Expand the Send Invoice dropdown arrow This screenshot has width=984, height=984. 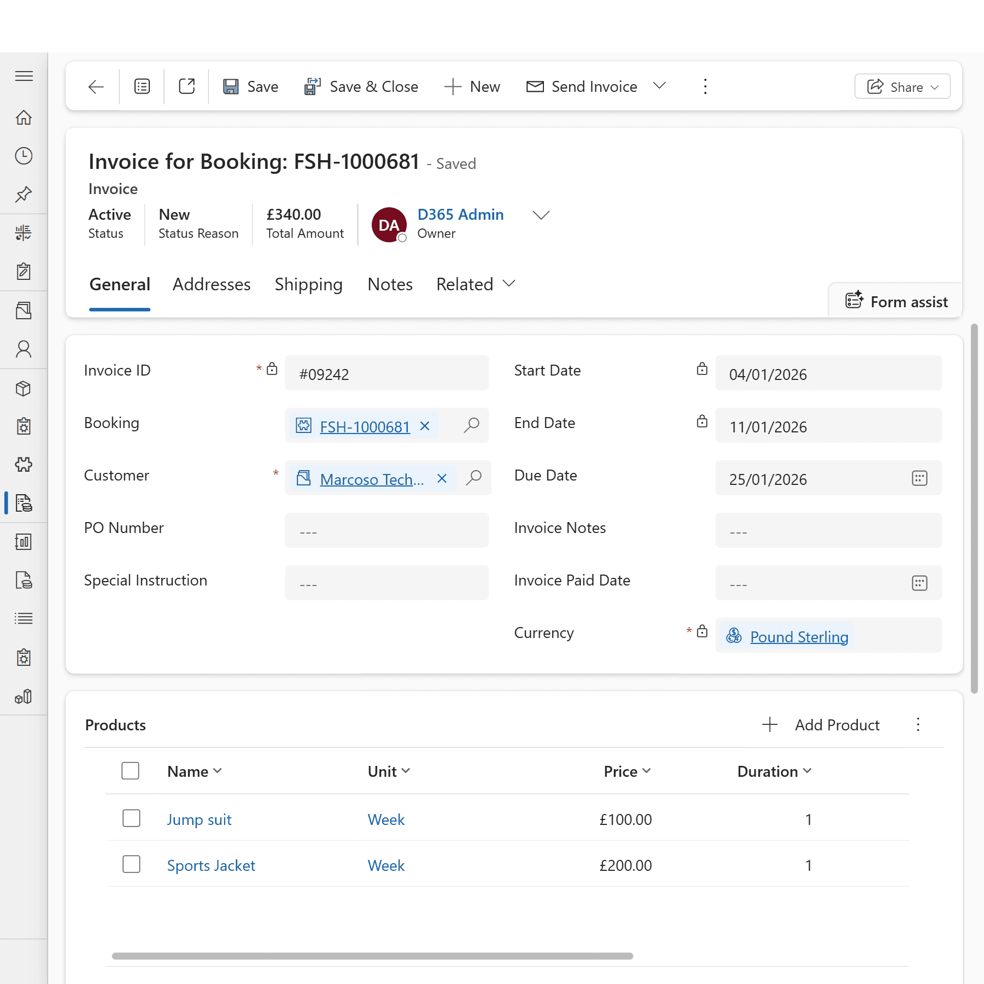(659, 86)
